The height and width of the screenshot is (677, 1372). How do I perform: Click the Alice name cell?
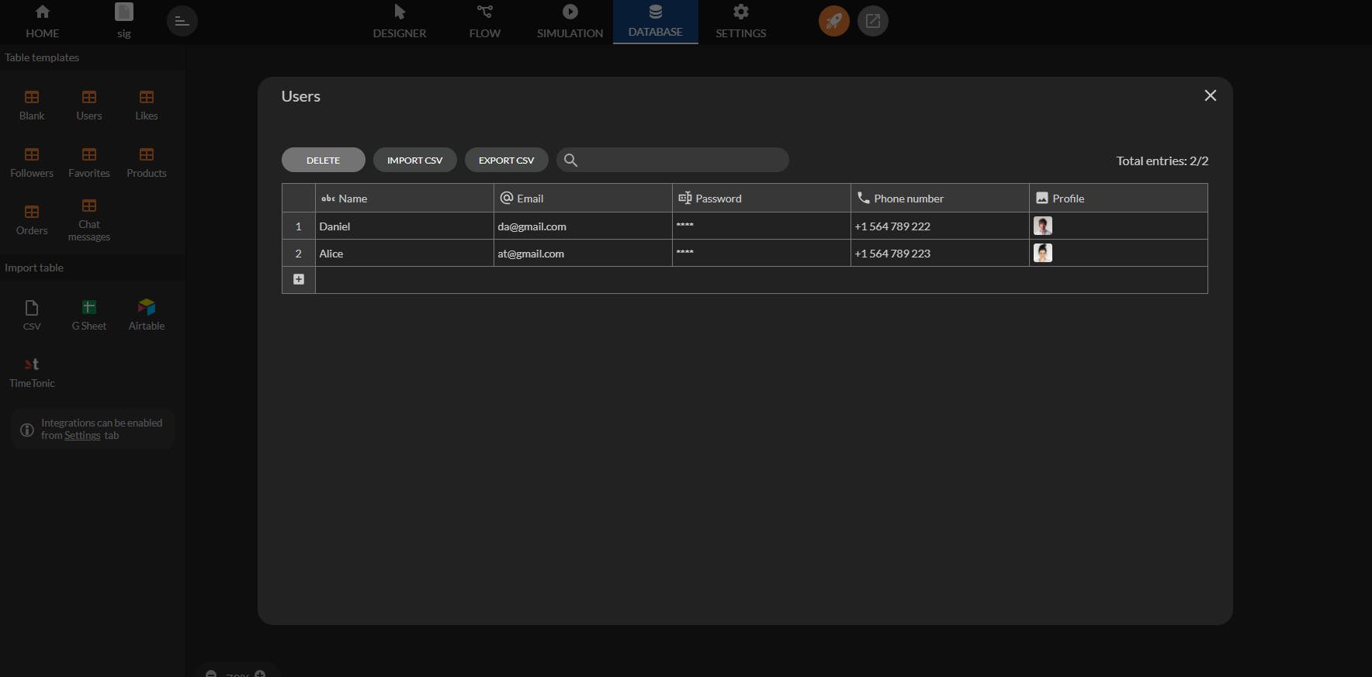tap(404, 253)
